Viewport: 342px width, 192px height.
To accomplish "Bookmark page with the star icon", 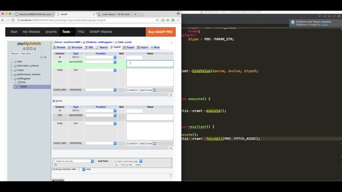I will pos(157,20).
